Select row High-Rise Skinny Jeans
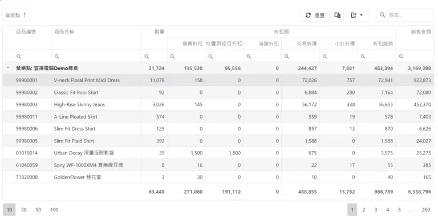Viewport: 438px width, 224px height. (x=218, y=104)
